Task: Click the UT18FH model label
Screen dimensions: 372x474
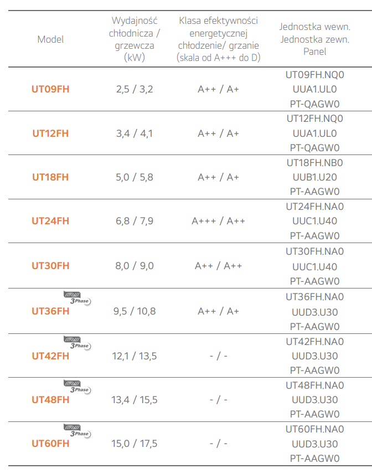Action: point(50,177)
